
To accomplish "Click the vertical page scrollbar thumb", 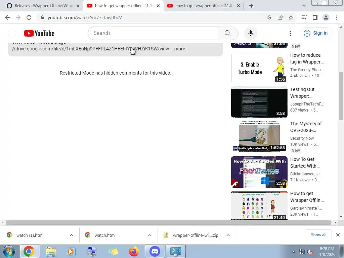I will click(341, 96).
